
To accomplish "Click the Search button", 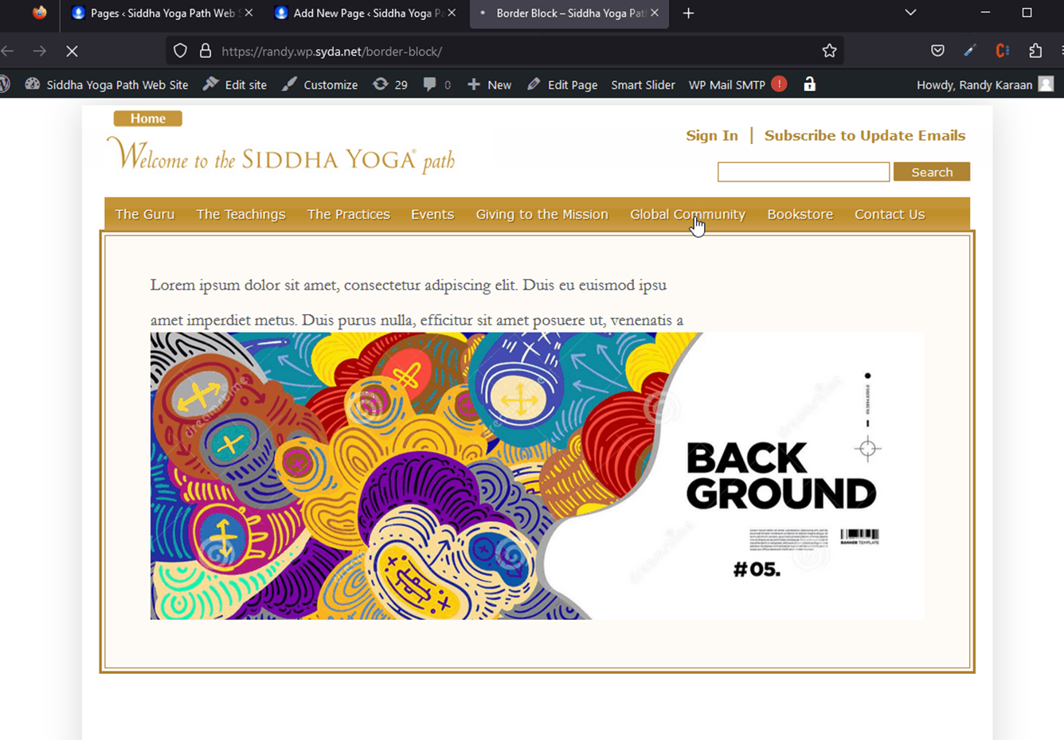I will pyautogui.click(x=932, y=172).
